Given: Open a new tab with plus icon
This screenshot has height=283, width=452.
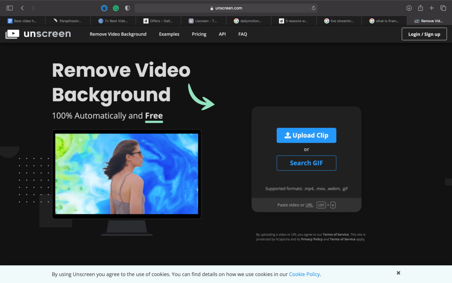Looking at the screenshot, I should (431, 8).
